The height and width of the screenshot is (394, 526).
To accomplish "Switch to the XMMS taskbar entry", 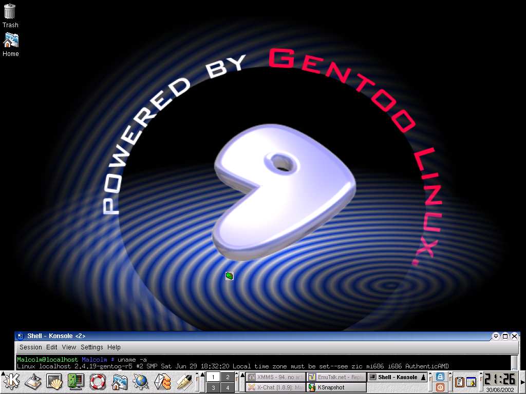I will [x=276, y=377].
